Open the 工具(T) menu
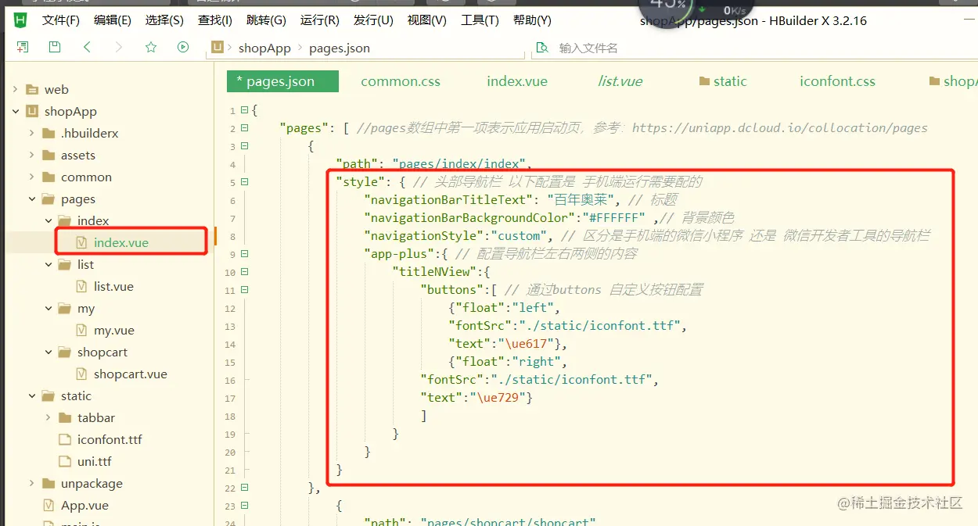The image size is (978, 526). click(480, 20)
